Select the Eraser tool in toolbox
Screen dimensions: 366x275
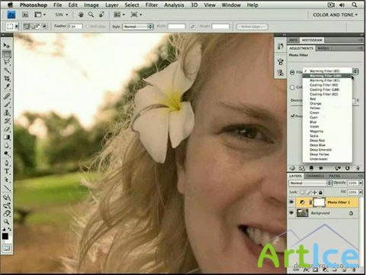coord(6,129)
